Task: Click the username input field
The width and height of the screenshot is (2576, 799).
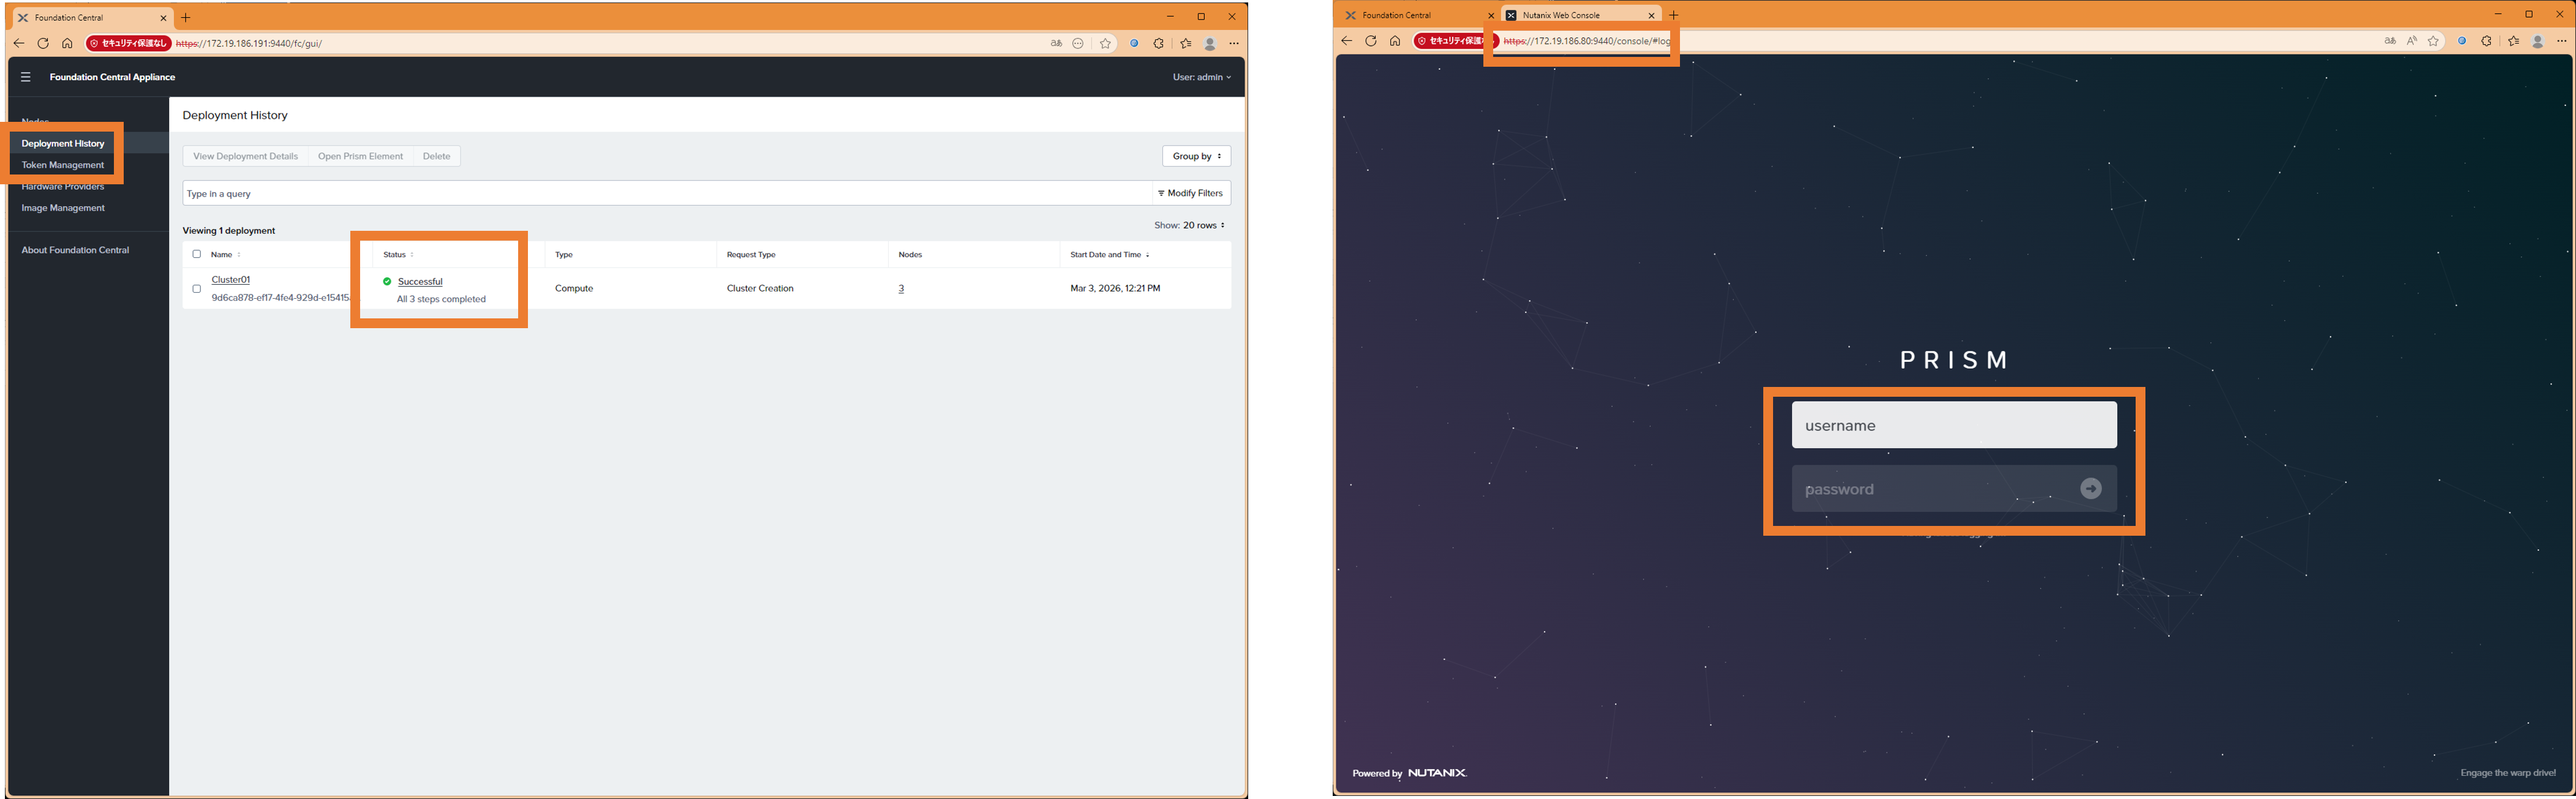Action: pos(1953,425)
